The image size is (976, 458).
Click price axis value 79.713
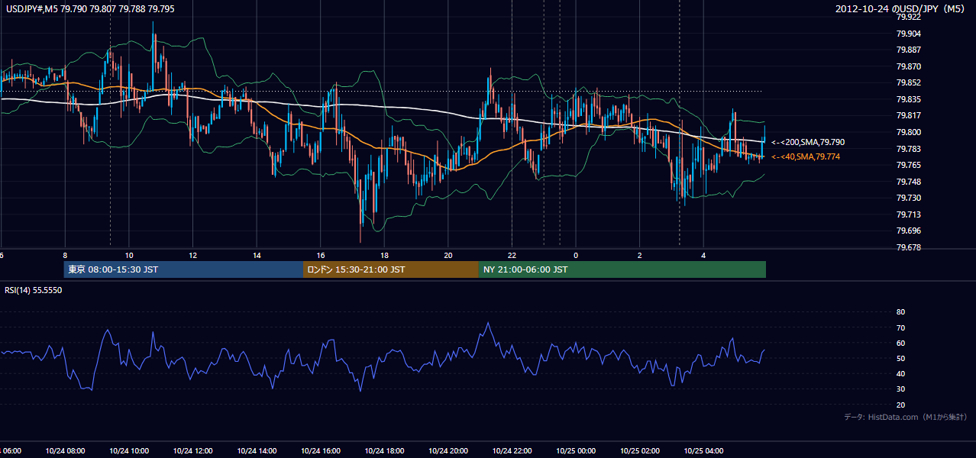point(908,214)
